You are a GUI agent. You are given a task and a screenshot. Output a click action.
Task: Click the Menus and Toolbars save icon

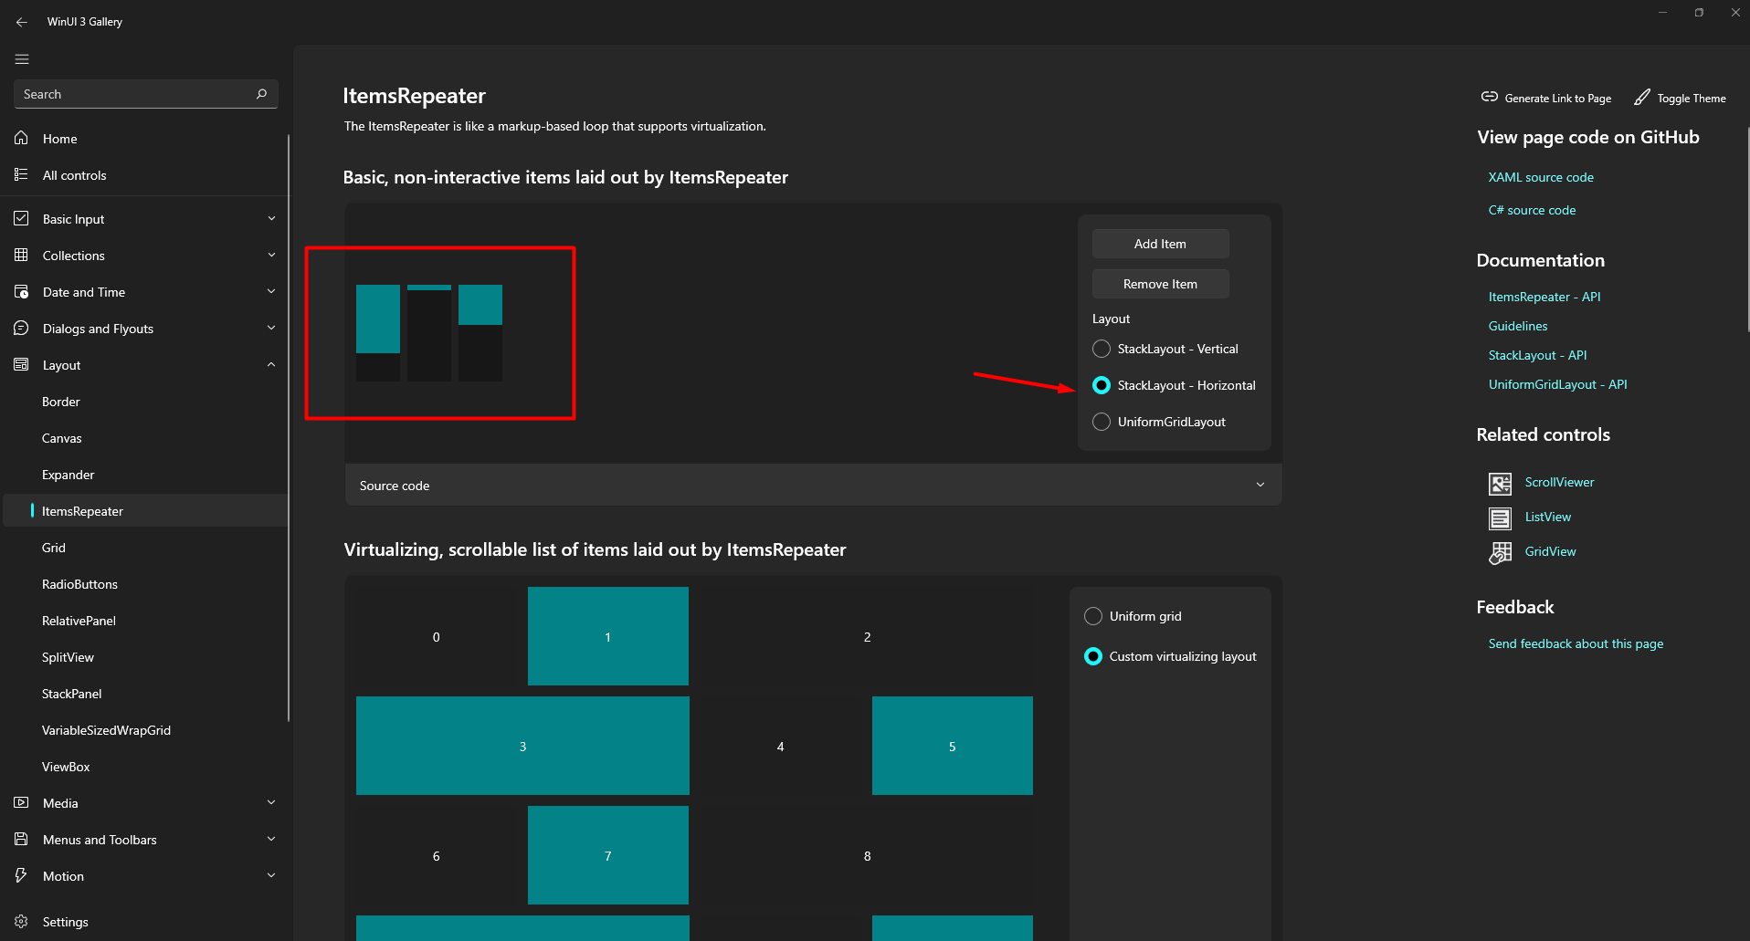[21, 839]
